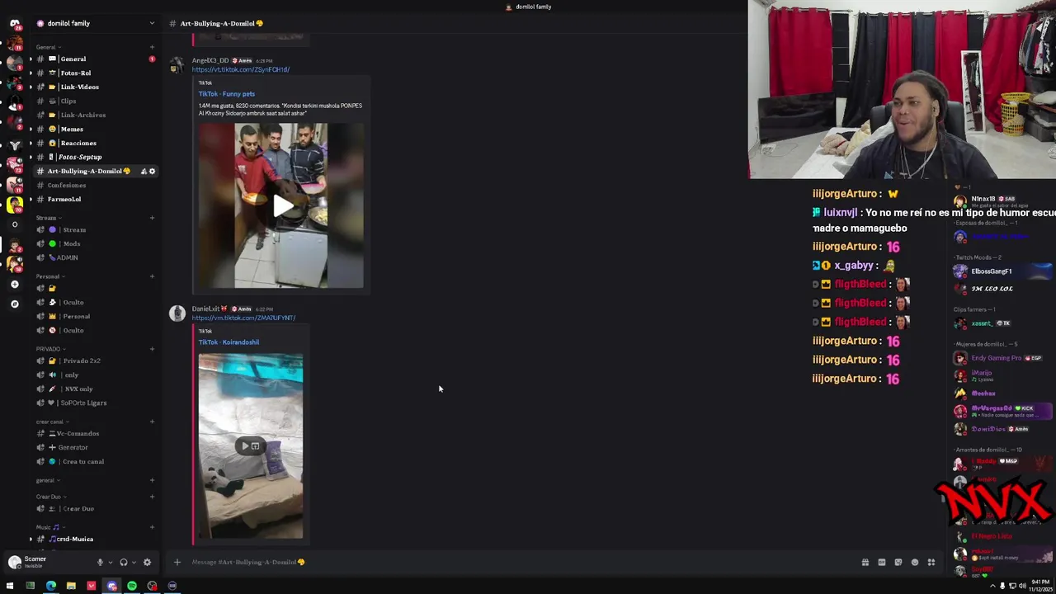Open the Confesiones channel
1056x594 pixels.
pyautogui.click(x=94, y=185)
